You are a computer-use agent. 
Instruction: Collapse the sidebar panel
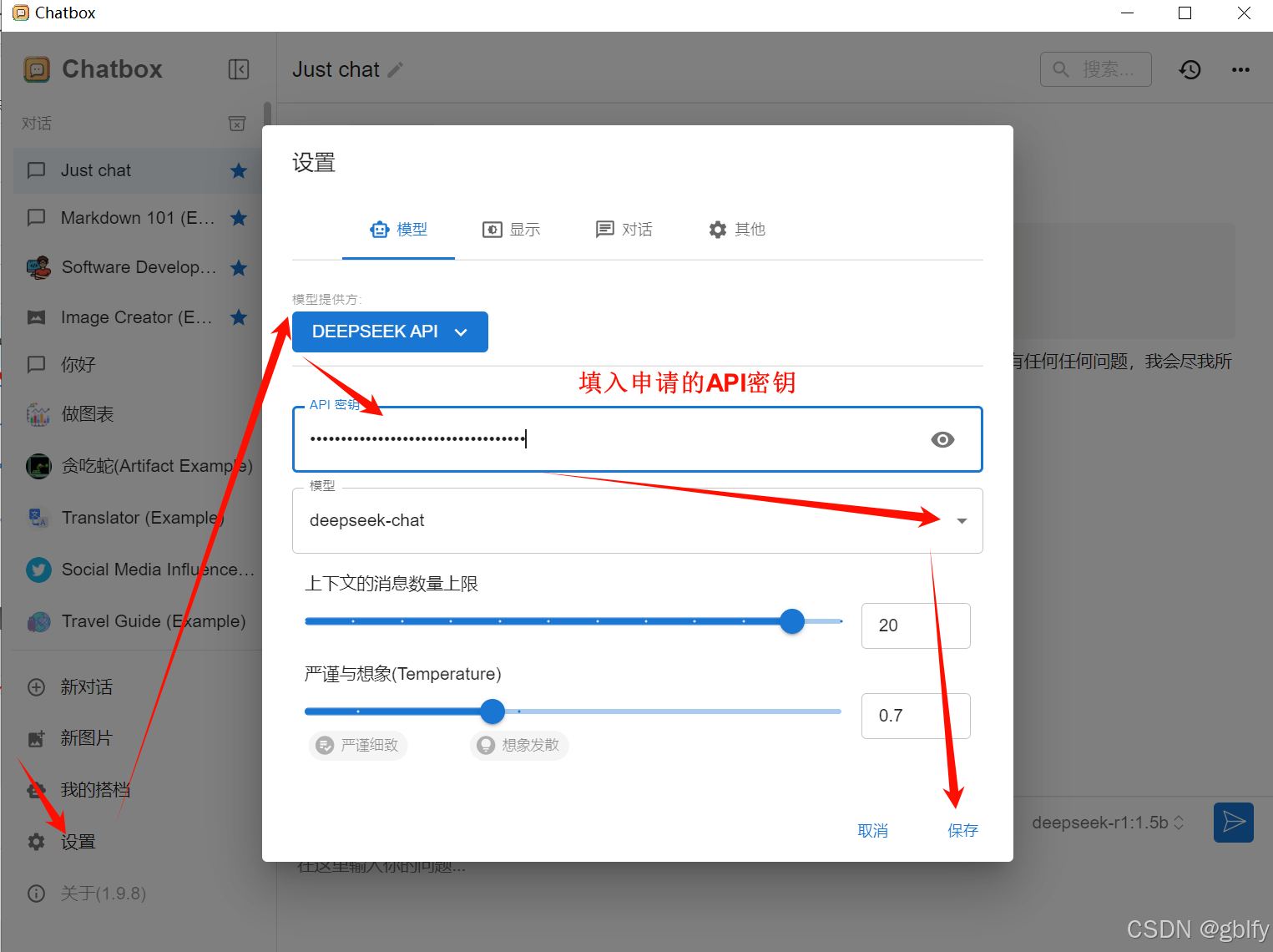[239, 69]
